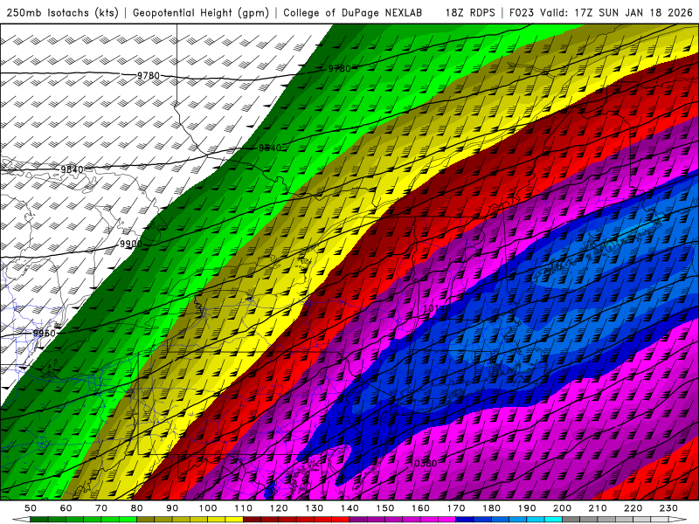Click the 50 value on the color scale
Screen dimensions: 699x524
coord(31,508)
